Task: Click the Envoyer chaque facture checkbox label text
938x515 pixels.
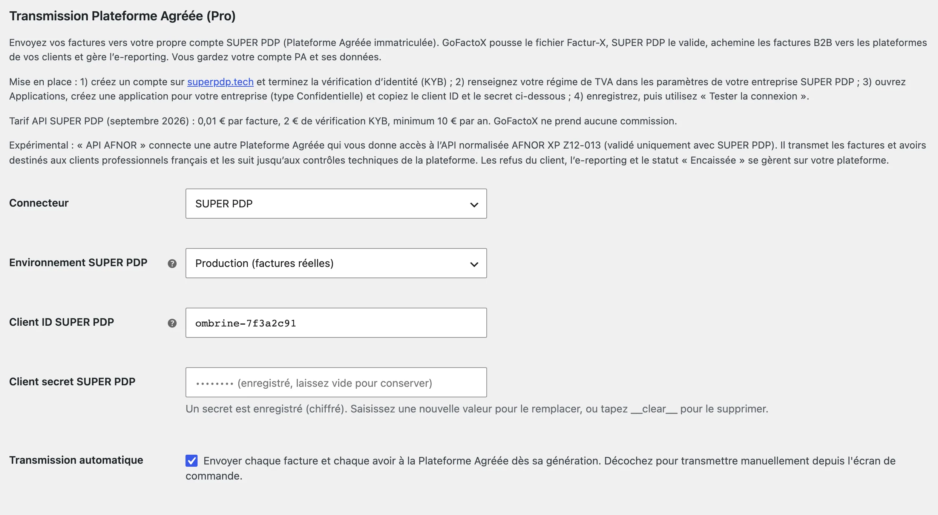Action: pyautogui.click(x=540, y=468)
